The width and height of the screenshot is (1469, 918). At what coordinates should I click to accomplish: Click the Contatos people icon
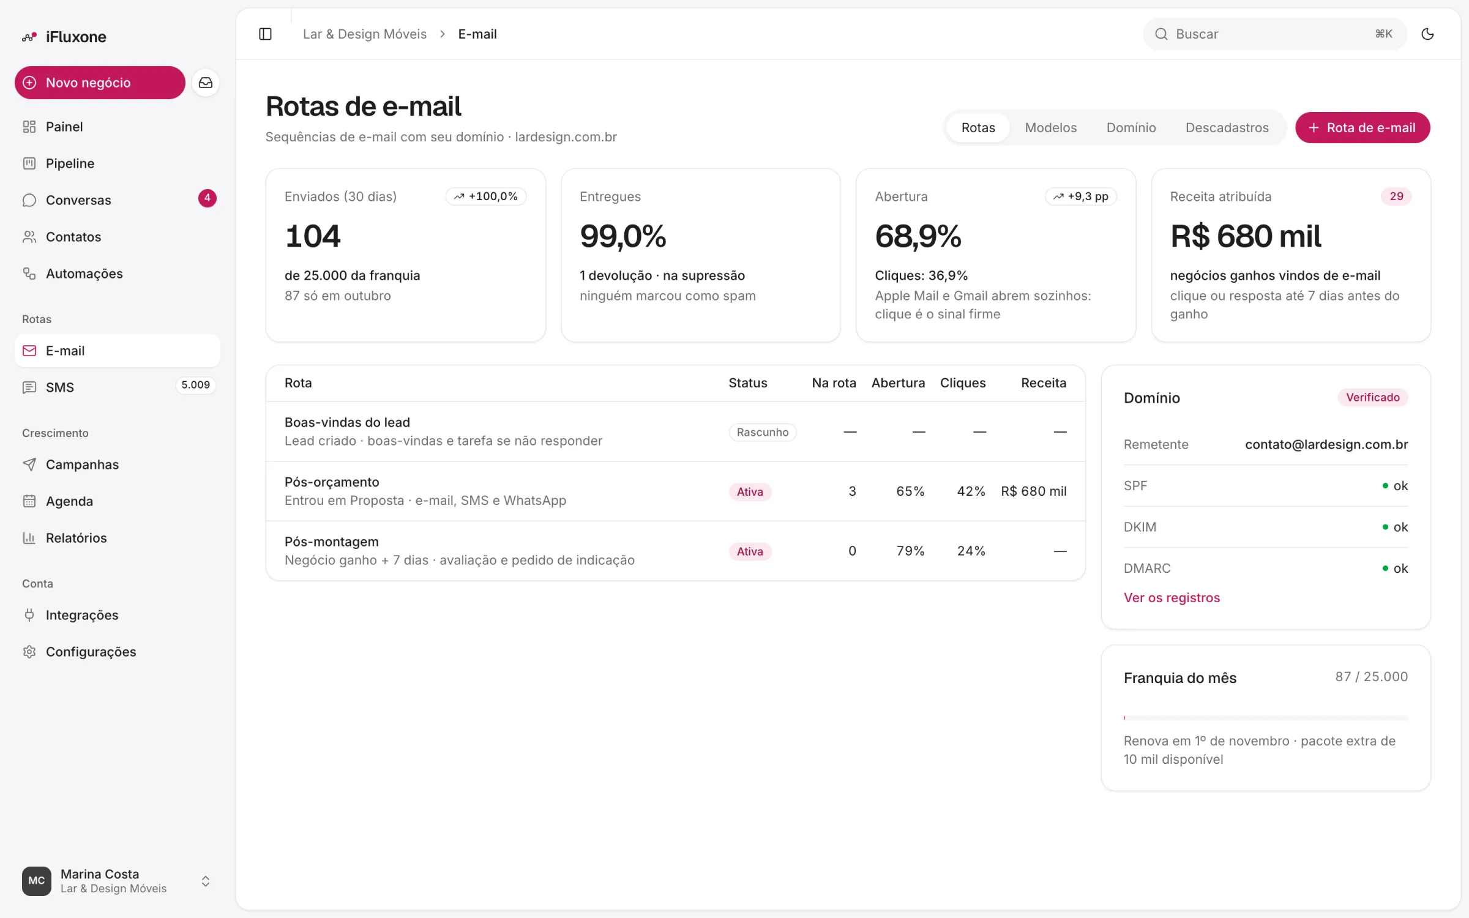[x=29, y=237]
